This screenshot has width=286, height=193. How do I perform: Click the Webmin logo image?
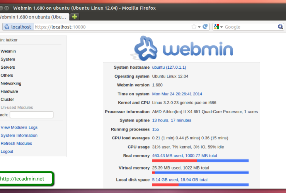(x=183, y=49)
